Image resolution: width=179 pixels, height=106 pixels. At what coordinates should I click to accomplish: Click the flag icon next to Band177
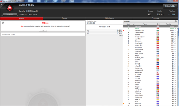click(x=158, y=29)
